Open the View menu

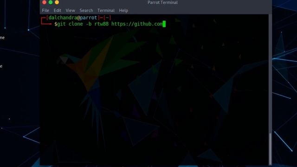70,10
